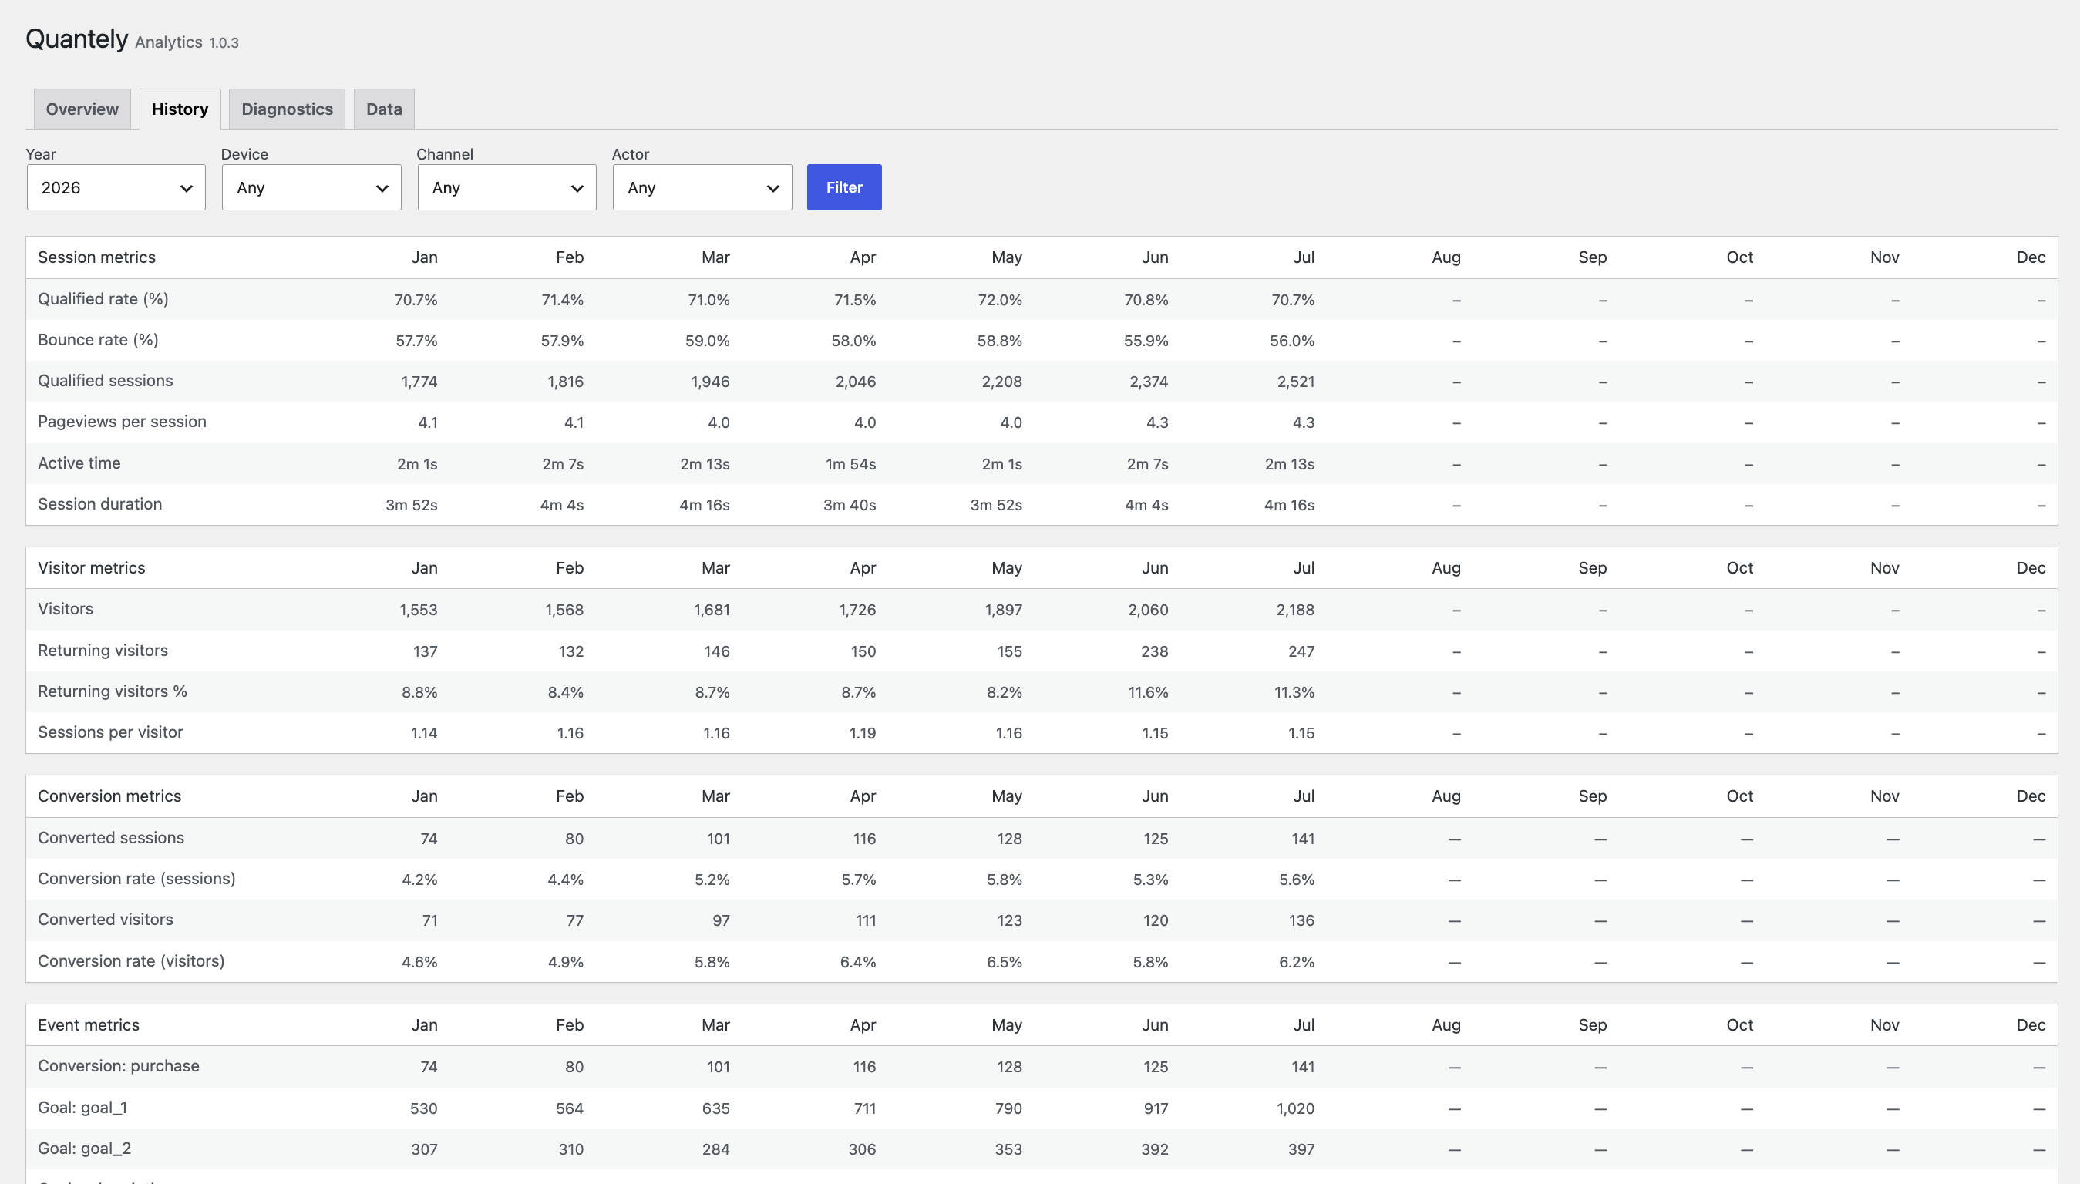Click the 2,060 June visitors value
The width and height of the screenshot is (2080, 1184).
(x=1148, y=610)
